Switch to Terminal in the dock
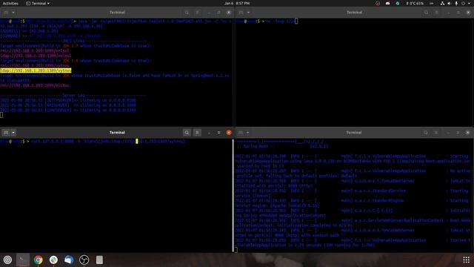474x267 pixels. (x=23, y=260)
